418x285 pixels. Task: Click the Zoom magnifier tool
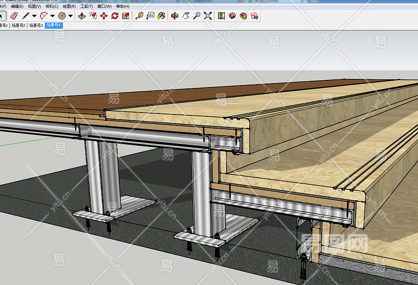pos(197,16)
